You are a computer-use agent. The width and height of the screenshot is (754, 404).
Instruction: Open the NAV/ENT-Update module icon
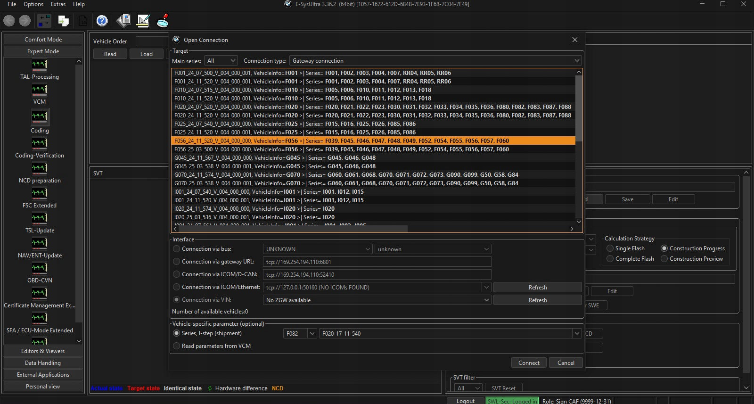tap(40, 243)
